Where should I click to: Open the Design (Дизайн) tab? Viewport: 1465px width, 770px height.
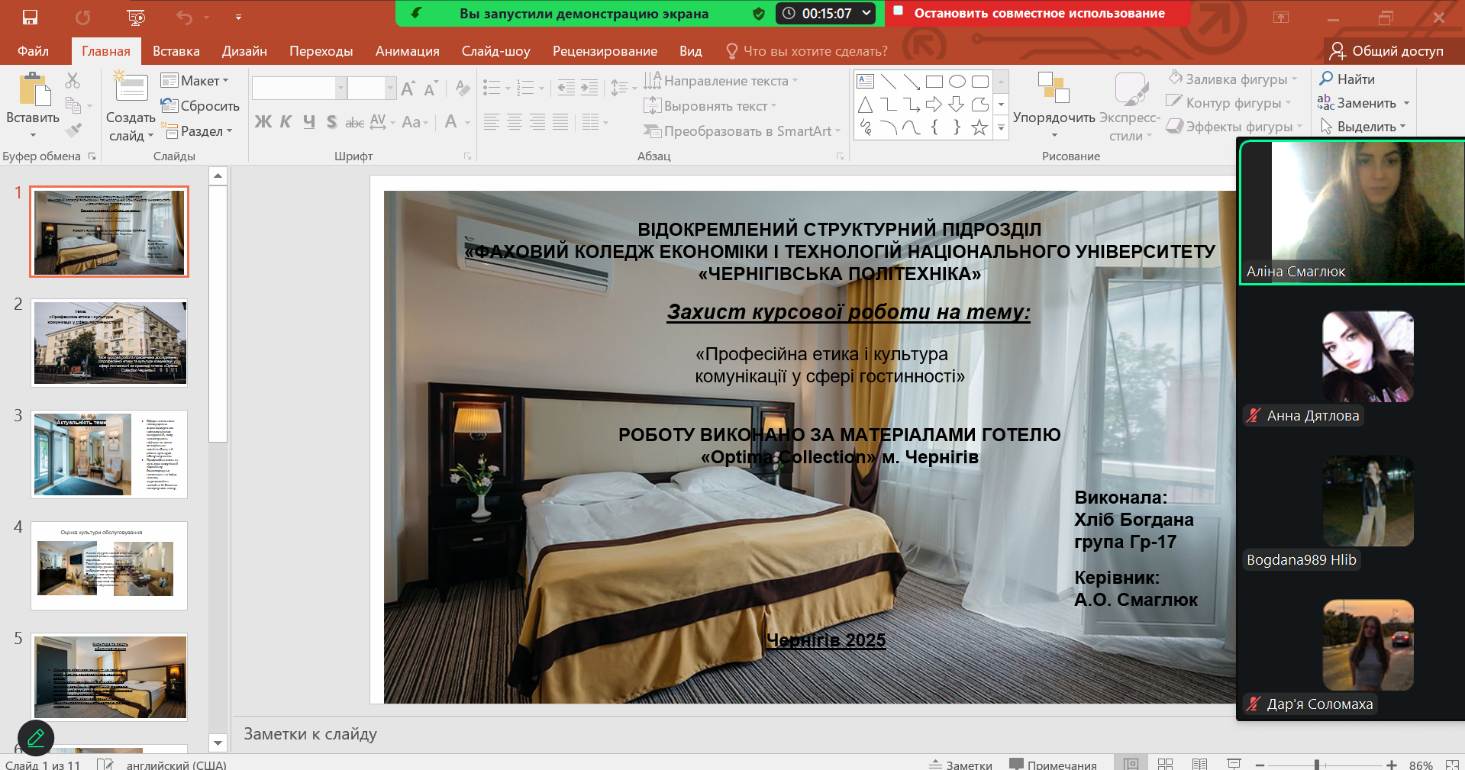coord(244,51)
